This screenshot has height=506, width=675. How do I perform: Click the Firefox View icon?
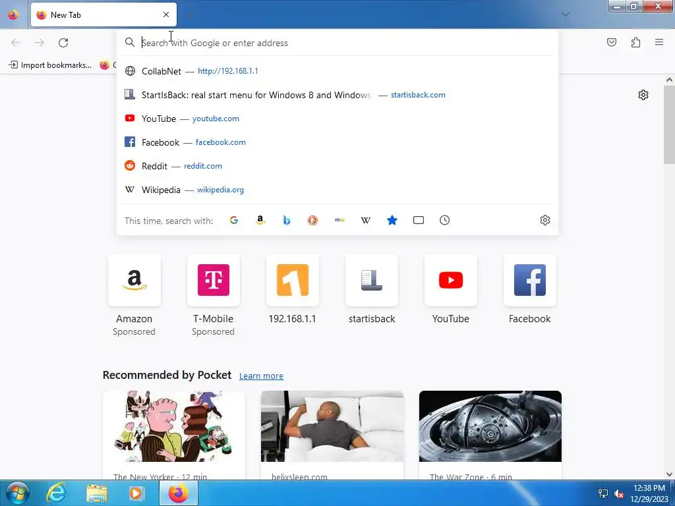13,14
